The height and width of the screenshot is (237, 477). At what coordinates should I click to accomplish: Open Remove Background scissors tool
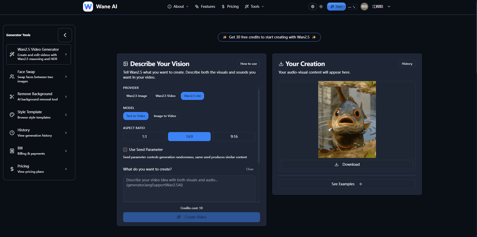point(39,97)
